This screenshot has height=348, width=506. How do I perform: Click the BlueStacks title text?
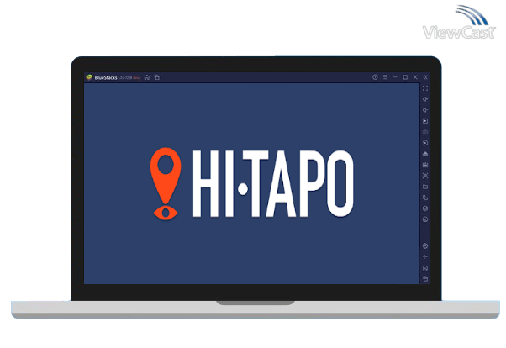(x=106, y=78)
